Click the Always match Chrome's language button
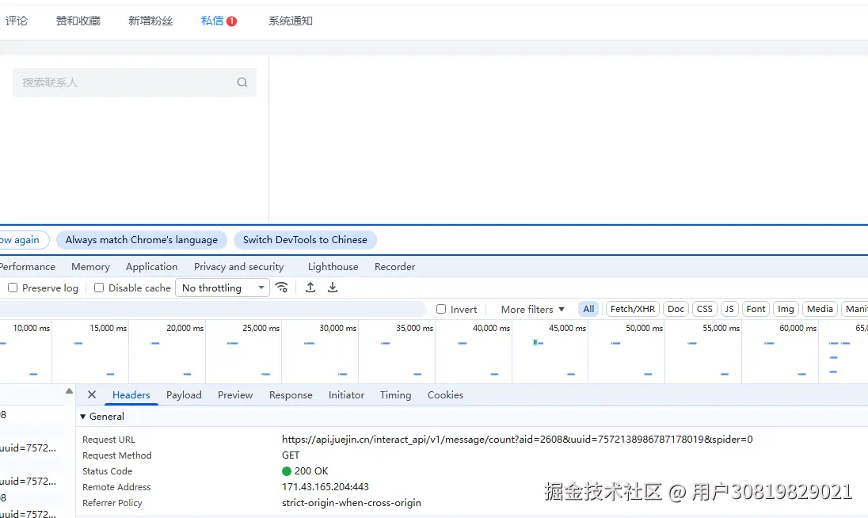 (x=142, y=240)
